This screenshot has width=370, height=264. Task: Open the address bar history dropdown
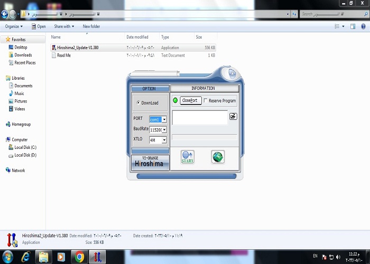(288, 14)
